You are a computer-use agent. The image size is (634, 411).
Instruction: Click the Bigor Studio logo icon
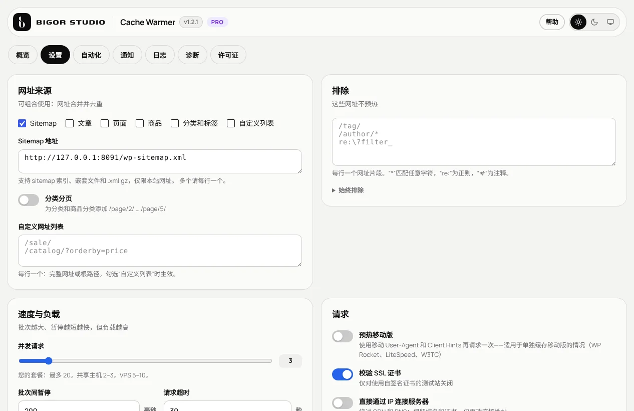(22, 22)
